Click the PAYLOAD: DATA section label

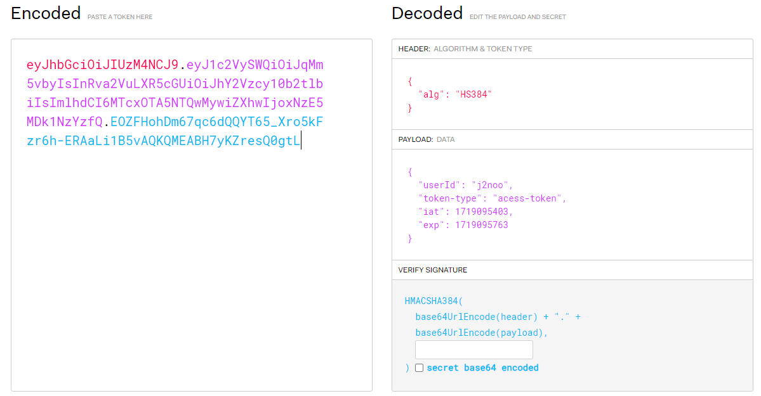[x=426, y=139]
